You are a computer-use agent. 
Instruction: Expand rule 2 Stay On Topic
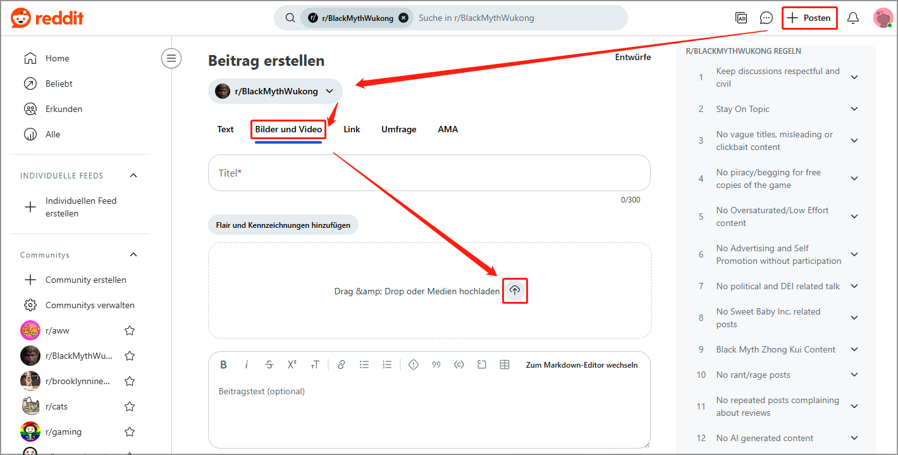coord(854,109)
